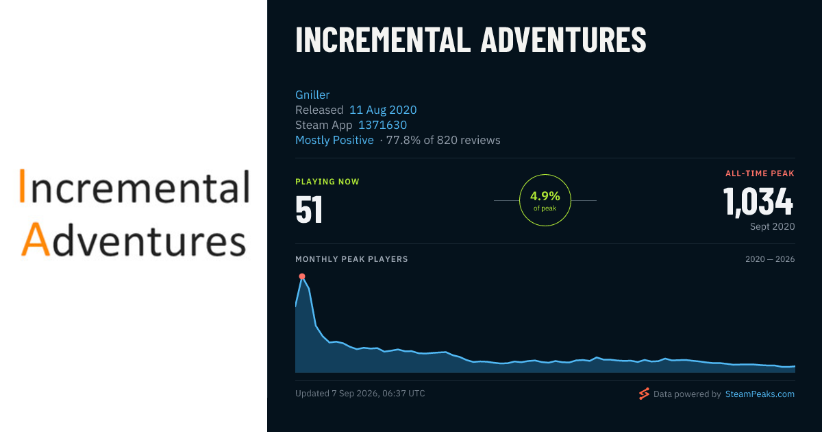Click the 2020 — 2026 range label
This screenshot has width=822, height=432.
point(770,259)
